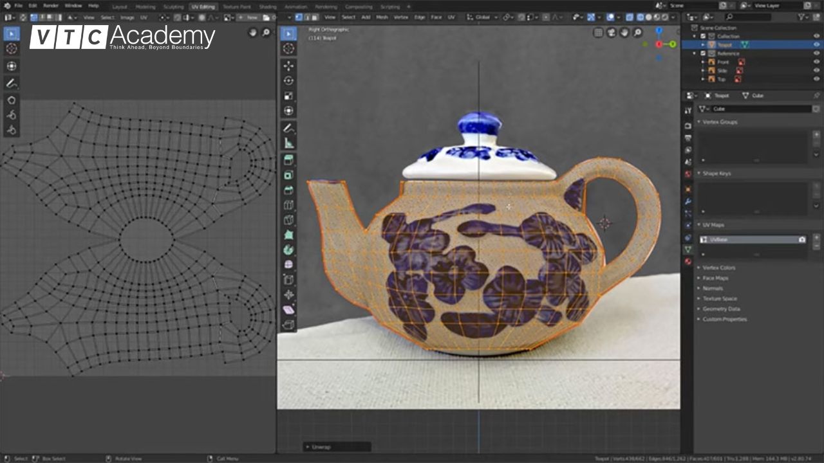The image size is (824, 463).
Task: Uncheck the Collection checkbox in the outliner
Action: click(702, 35)
